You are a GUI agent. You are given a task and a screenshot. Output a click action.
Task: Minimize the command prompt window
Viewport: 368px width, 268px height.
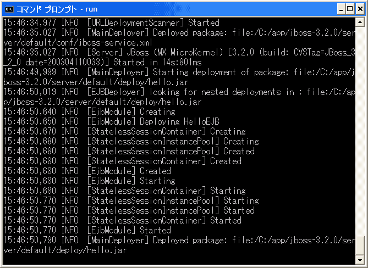point(341,9)
